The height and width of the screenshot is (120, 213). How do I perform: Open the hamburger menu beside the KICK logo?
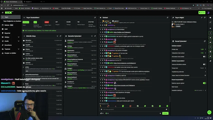pos(2,12)
